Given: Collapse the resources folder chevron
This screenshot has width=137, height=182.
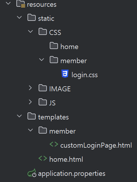Looking at the screenshot, I should pos(8,3).
